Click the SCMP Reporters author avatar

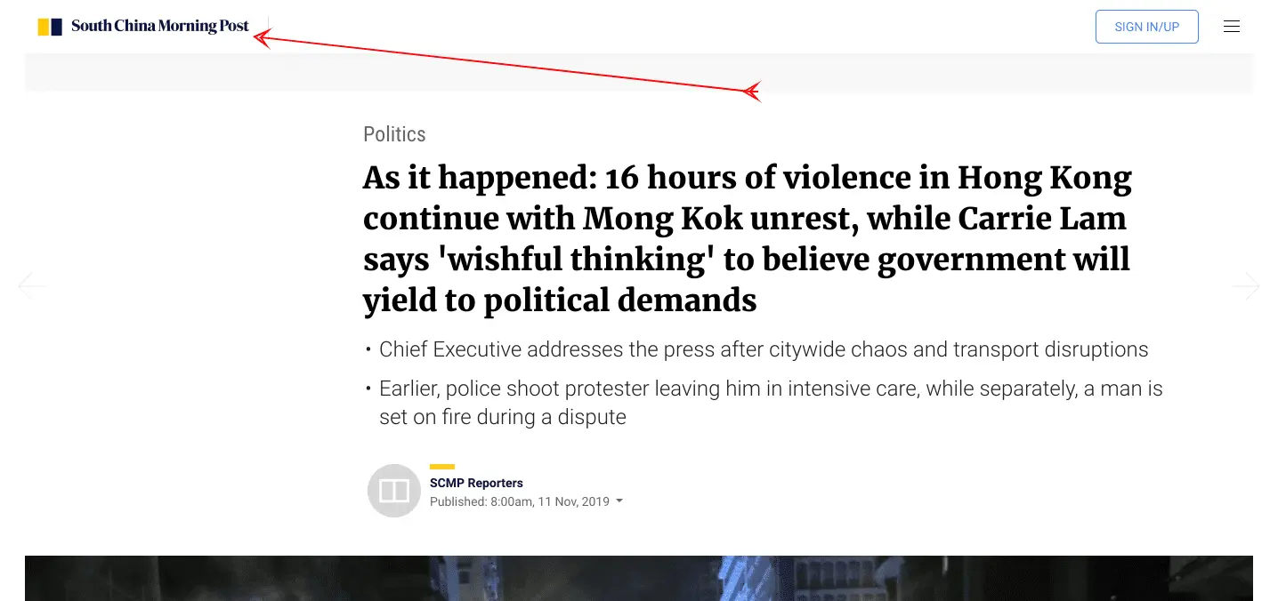pyautogui.click(x=394, y=491)
